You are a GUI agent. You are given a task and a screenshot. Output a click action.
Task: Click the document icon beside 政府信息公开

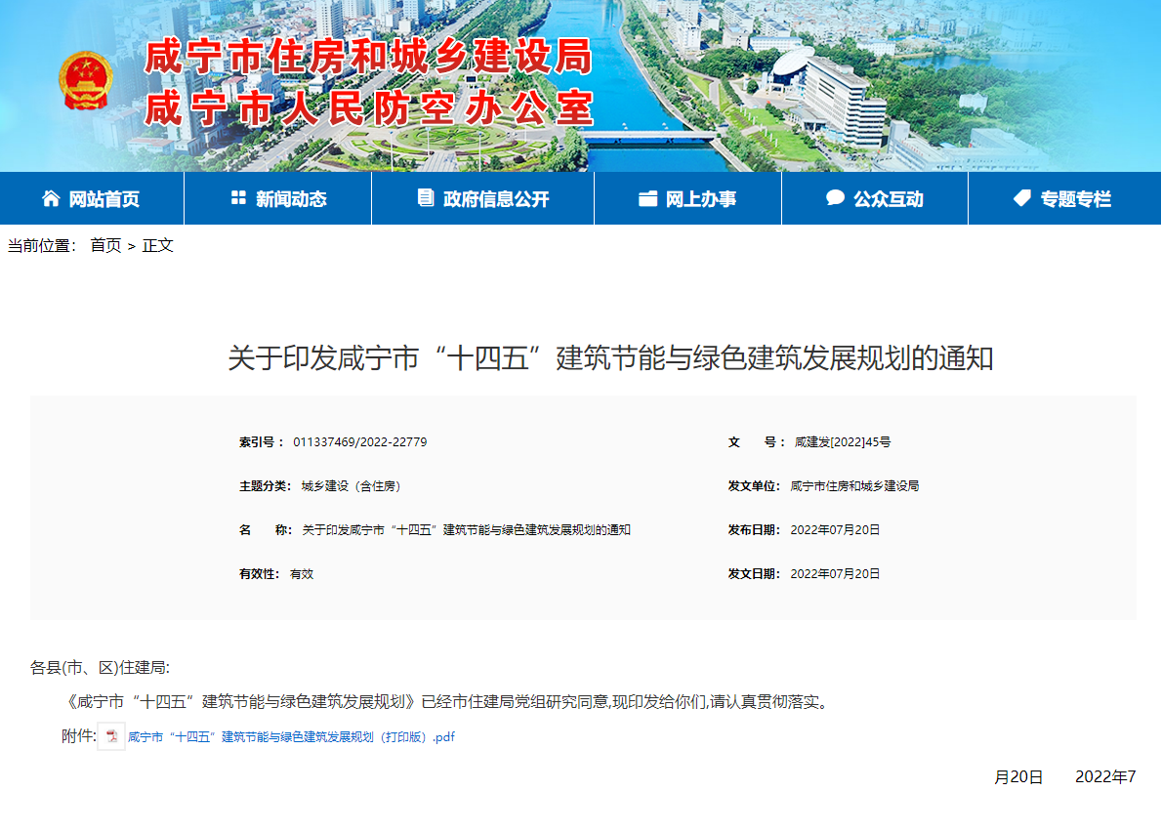pos(424,197)
